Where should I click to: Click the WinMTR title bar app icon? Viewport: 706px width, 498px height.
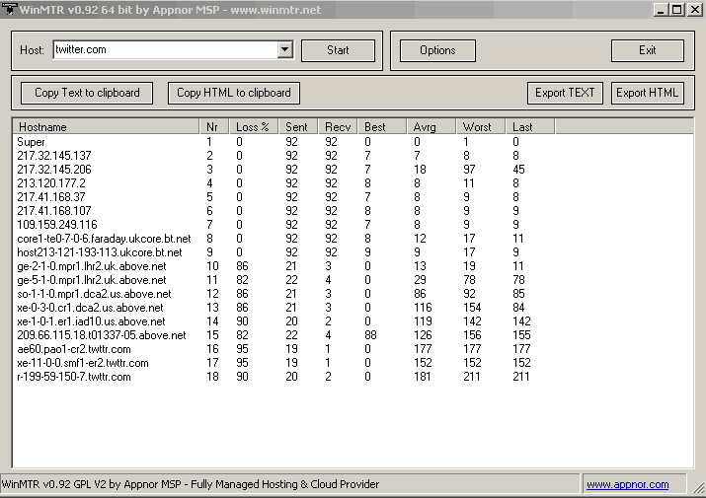(9, 9)
